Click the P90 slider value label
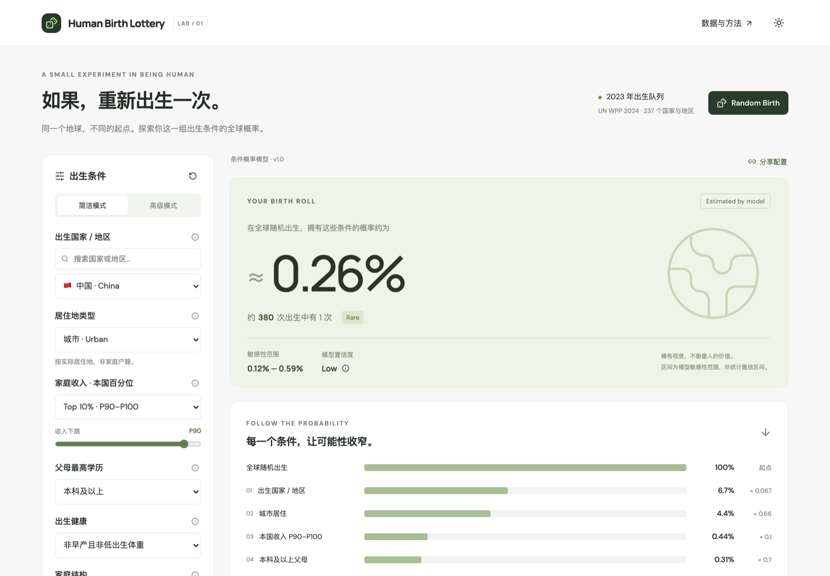Screen dimensions: 830x576 [x=195, y=431]
